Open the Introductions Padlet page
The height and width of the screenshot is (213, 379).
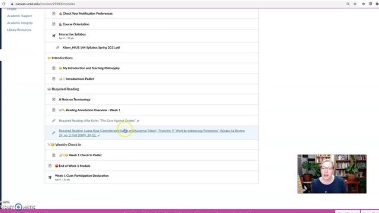pyautogui.click(x=80, y=79)
